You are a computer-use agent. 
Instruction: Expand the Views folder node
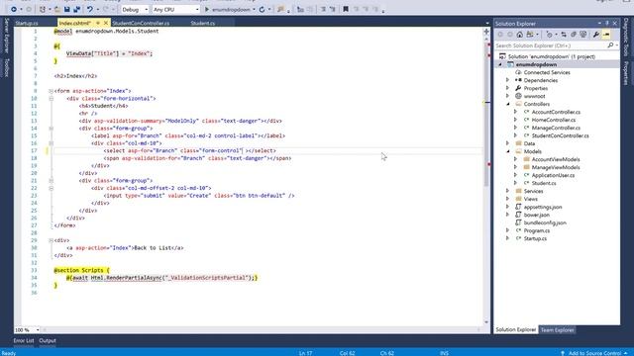click(508, 199)
